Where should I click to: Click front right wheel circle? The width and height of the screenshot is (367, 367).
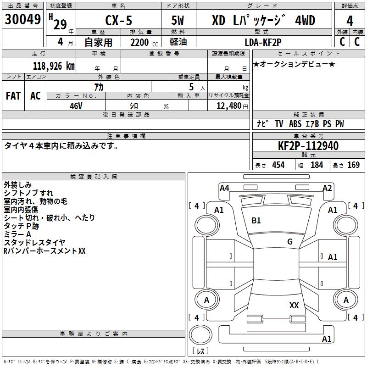(346, 225)
